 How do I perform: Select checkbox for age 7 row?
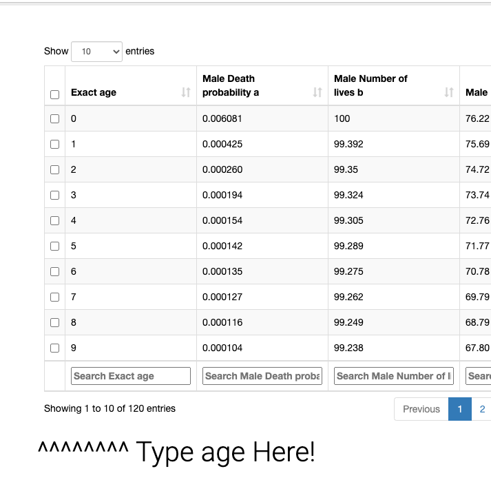coord(55,297)
